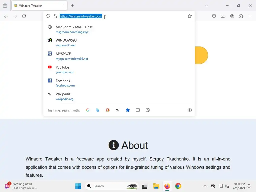The height and width of the screenshot is (192, 256).
Task: Search within open Tabs
Action: [x=138, y=110]
